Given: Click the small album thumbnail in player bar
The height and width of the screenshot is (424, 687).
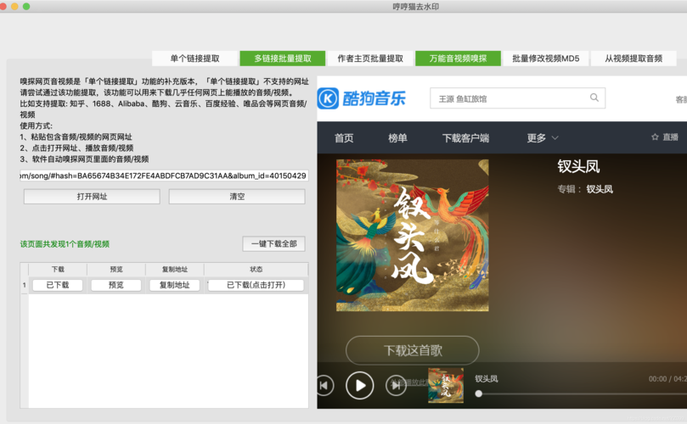Looking at the screenshot, I should point(446,385).
